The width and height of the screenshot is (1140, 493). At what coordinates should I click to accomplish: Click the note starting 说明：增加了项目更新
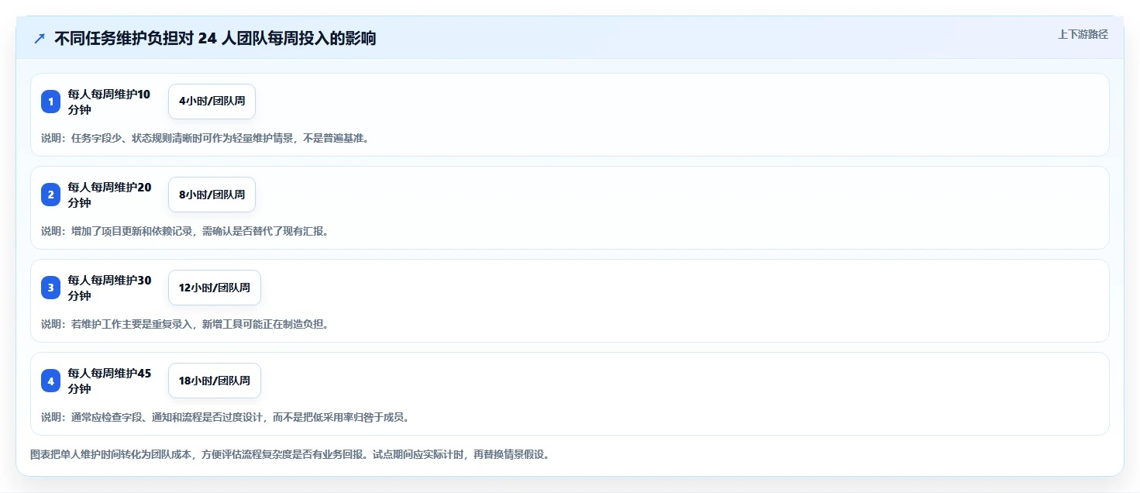pos(184,231)
